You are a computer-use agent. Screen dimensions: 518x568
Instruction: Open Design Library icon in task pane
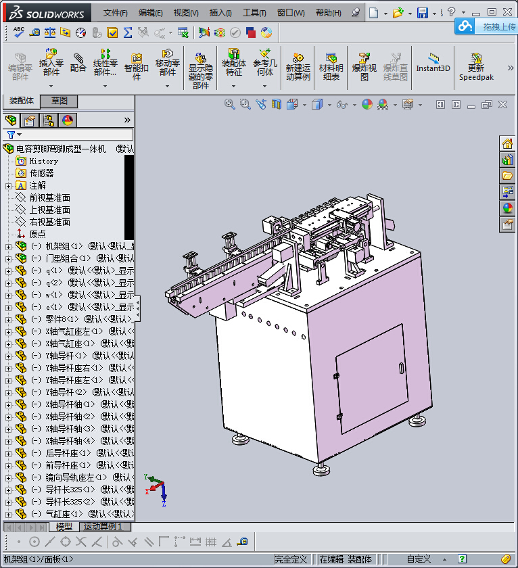507,160
